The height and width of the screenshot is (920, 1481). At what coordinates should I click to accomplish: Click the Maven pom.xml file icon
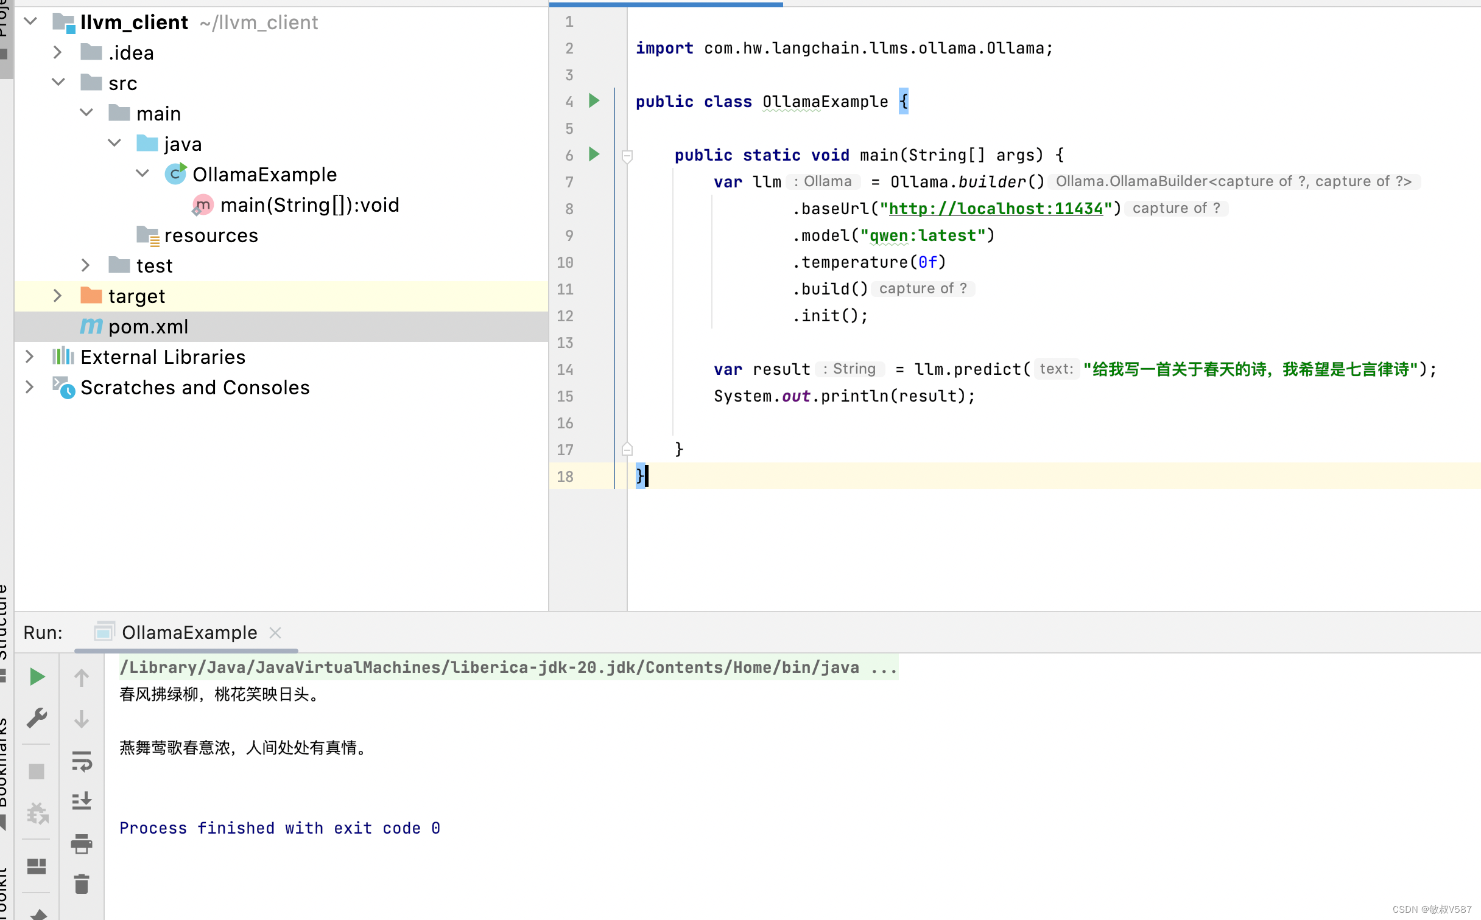coord(91,326)
